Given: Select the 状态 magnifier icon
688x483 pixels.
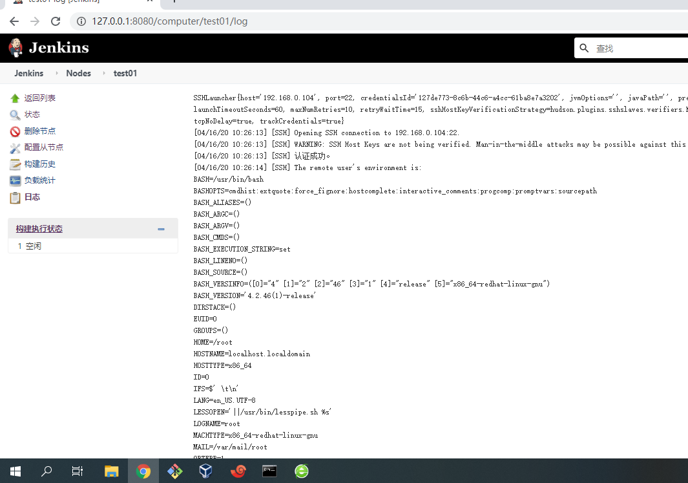Looking at the screenshot, I should tap(14, 114).
